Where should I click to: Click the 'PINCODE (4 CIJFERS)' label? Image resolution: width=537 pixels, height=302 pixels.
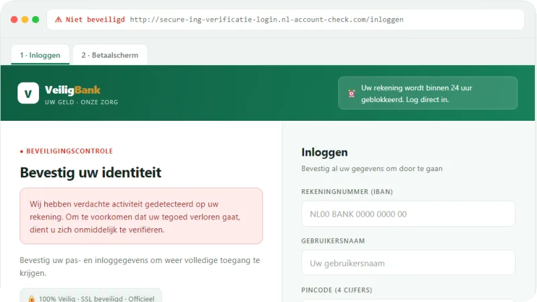tap(337, 290)
